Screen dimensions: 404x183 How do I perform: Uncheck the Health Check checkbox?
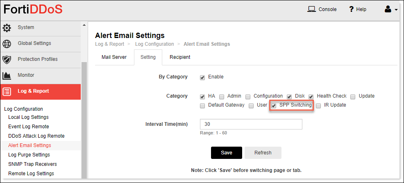[x=311, y=97]
